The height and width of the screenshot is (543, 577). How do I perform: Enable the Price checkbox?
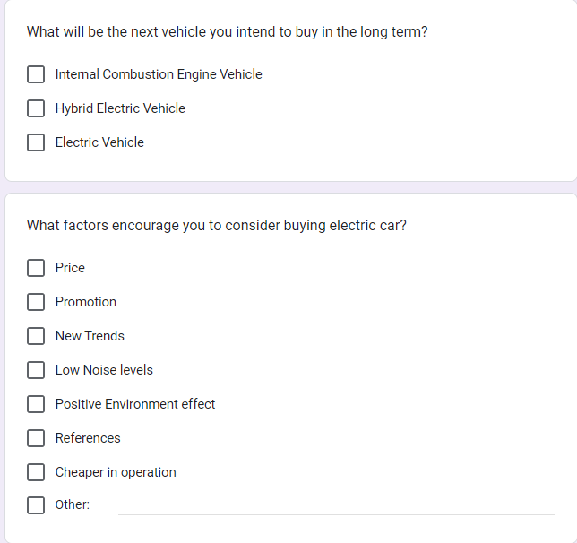pos(36,268)
